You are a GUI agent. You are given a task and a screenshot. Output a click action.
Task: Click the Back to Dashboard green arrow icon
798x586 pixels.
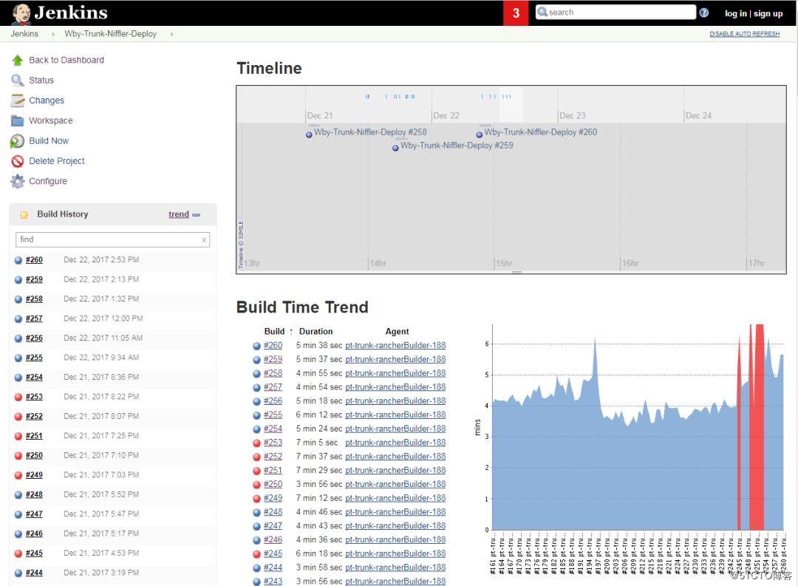[x=17, y=60]
